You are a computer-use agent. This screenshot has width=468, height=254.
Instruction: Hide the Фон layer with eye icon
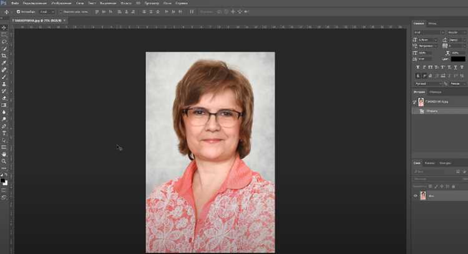point(415,196)
